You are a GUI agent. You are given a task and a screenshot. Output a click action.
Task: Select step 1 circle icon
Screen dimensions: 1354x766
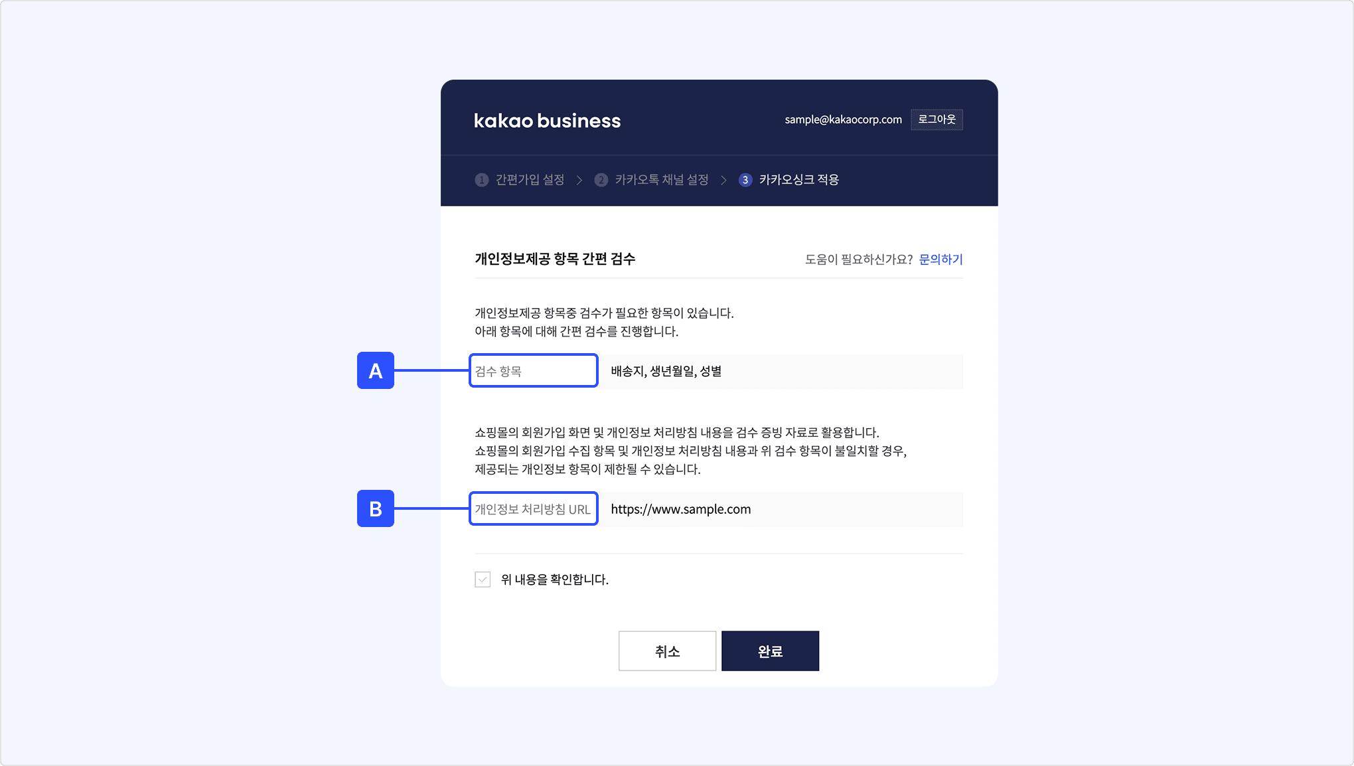(482, 180)
